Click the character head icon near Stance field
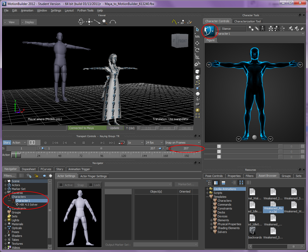This screenshot has width=308, height=252. click(x=210, y=31)
